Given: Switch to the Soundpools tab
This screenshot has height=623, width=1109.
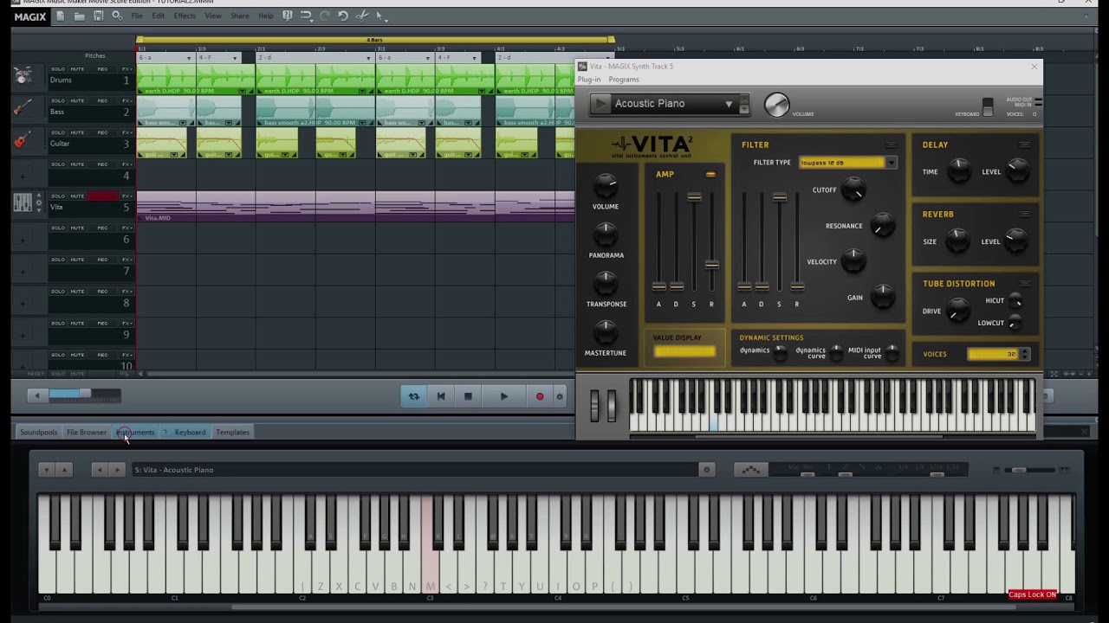Looking at the screenshot, I should 38,432.
